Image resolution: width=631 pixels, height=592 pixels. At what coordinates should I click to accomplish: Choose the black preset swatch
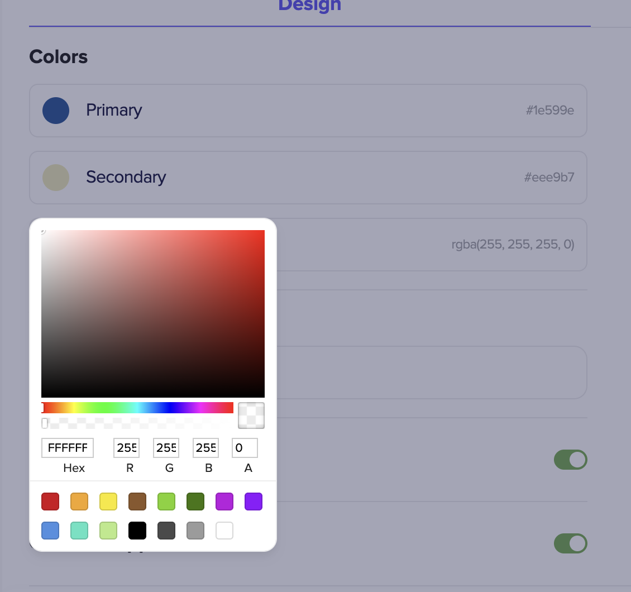(137, 531)
